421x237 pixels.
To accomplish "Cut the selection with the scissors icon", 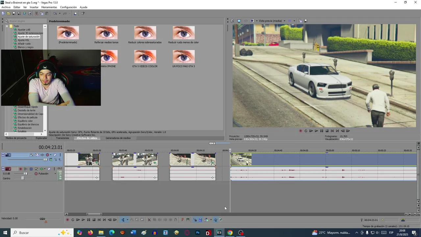I will coord(36,13).
